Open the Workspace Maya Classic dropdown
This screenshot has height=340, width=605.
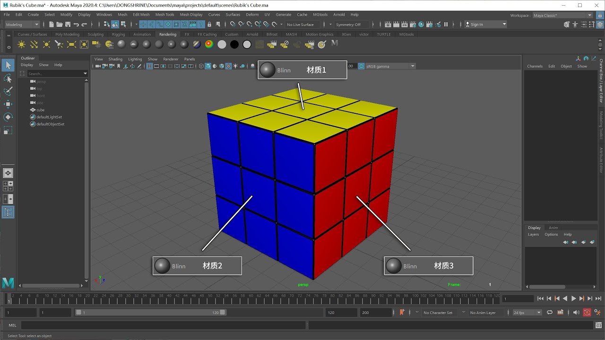pos(562,15)
